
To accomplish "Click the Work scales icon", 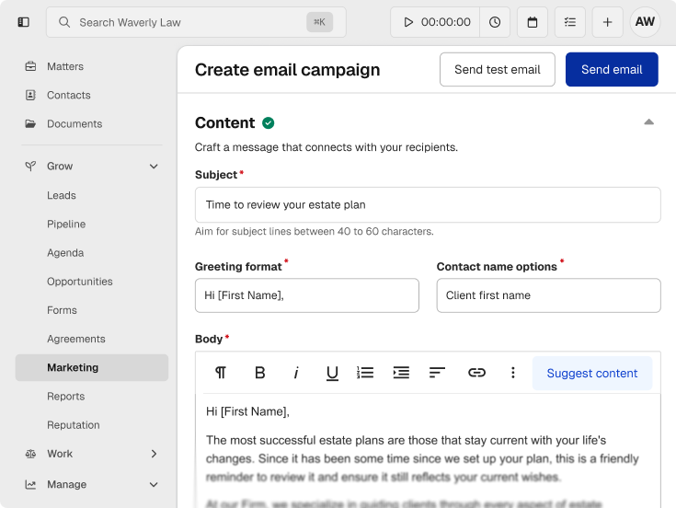I will 30,454.
